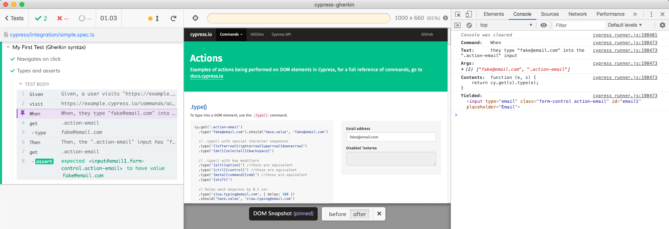669x229 pixels.
Task: Show the before DOM snapshot
Action: pos(338,214)
